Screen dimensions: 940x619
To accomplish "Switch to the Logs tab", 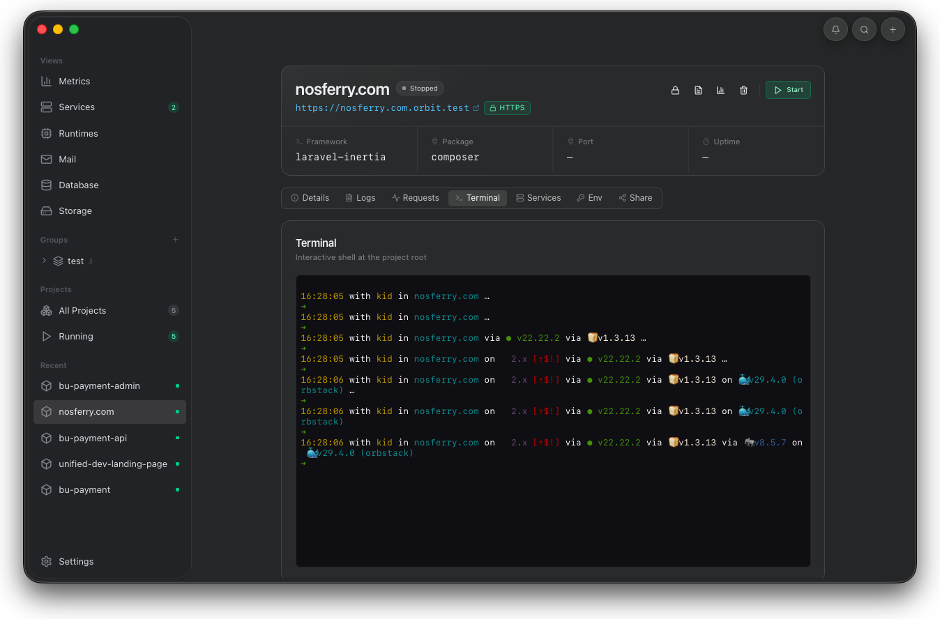I will (361, 198).
